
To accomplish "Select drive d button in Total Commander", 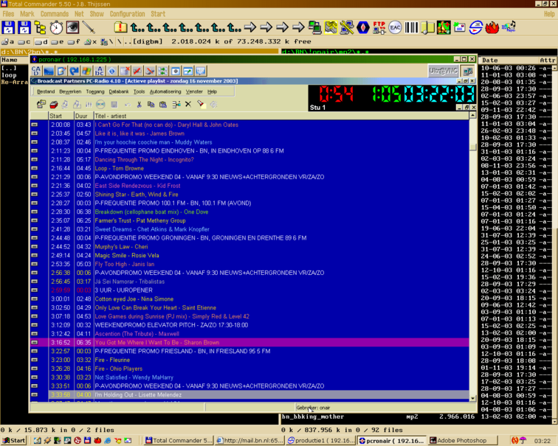I will coord(41,42).
